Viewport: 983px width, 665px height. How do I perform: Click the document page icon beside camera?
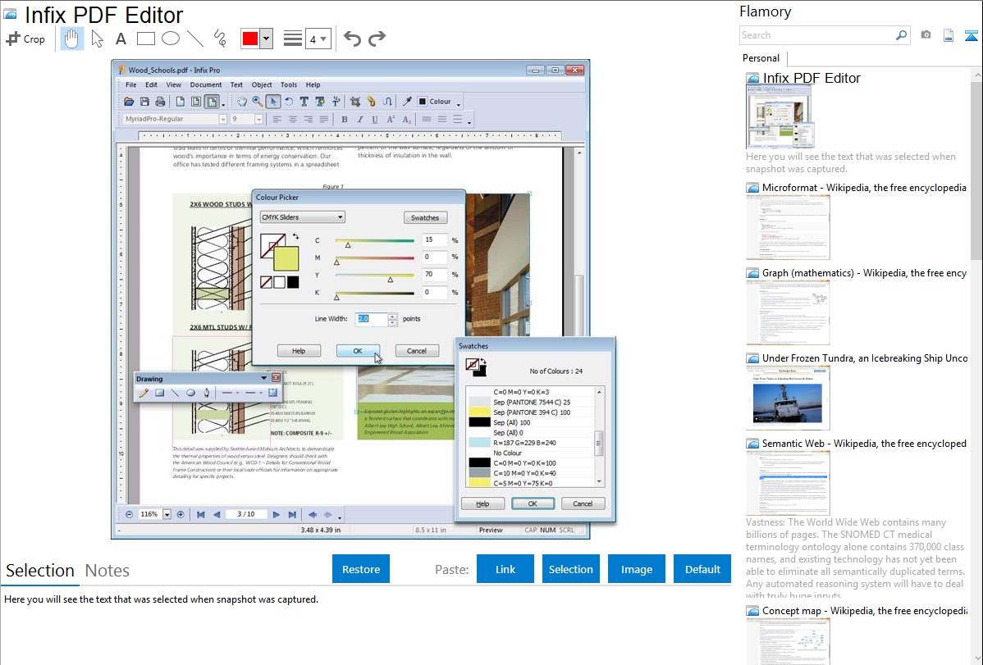[949, 35]
